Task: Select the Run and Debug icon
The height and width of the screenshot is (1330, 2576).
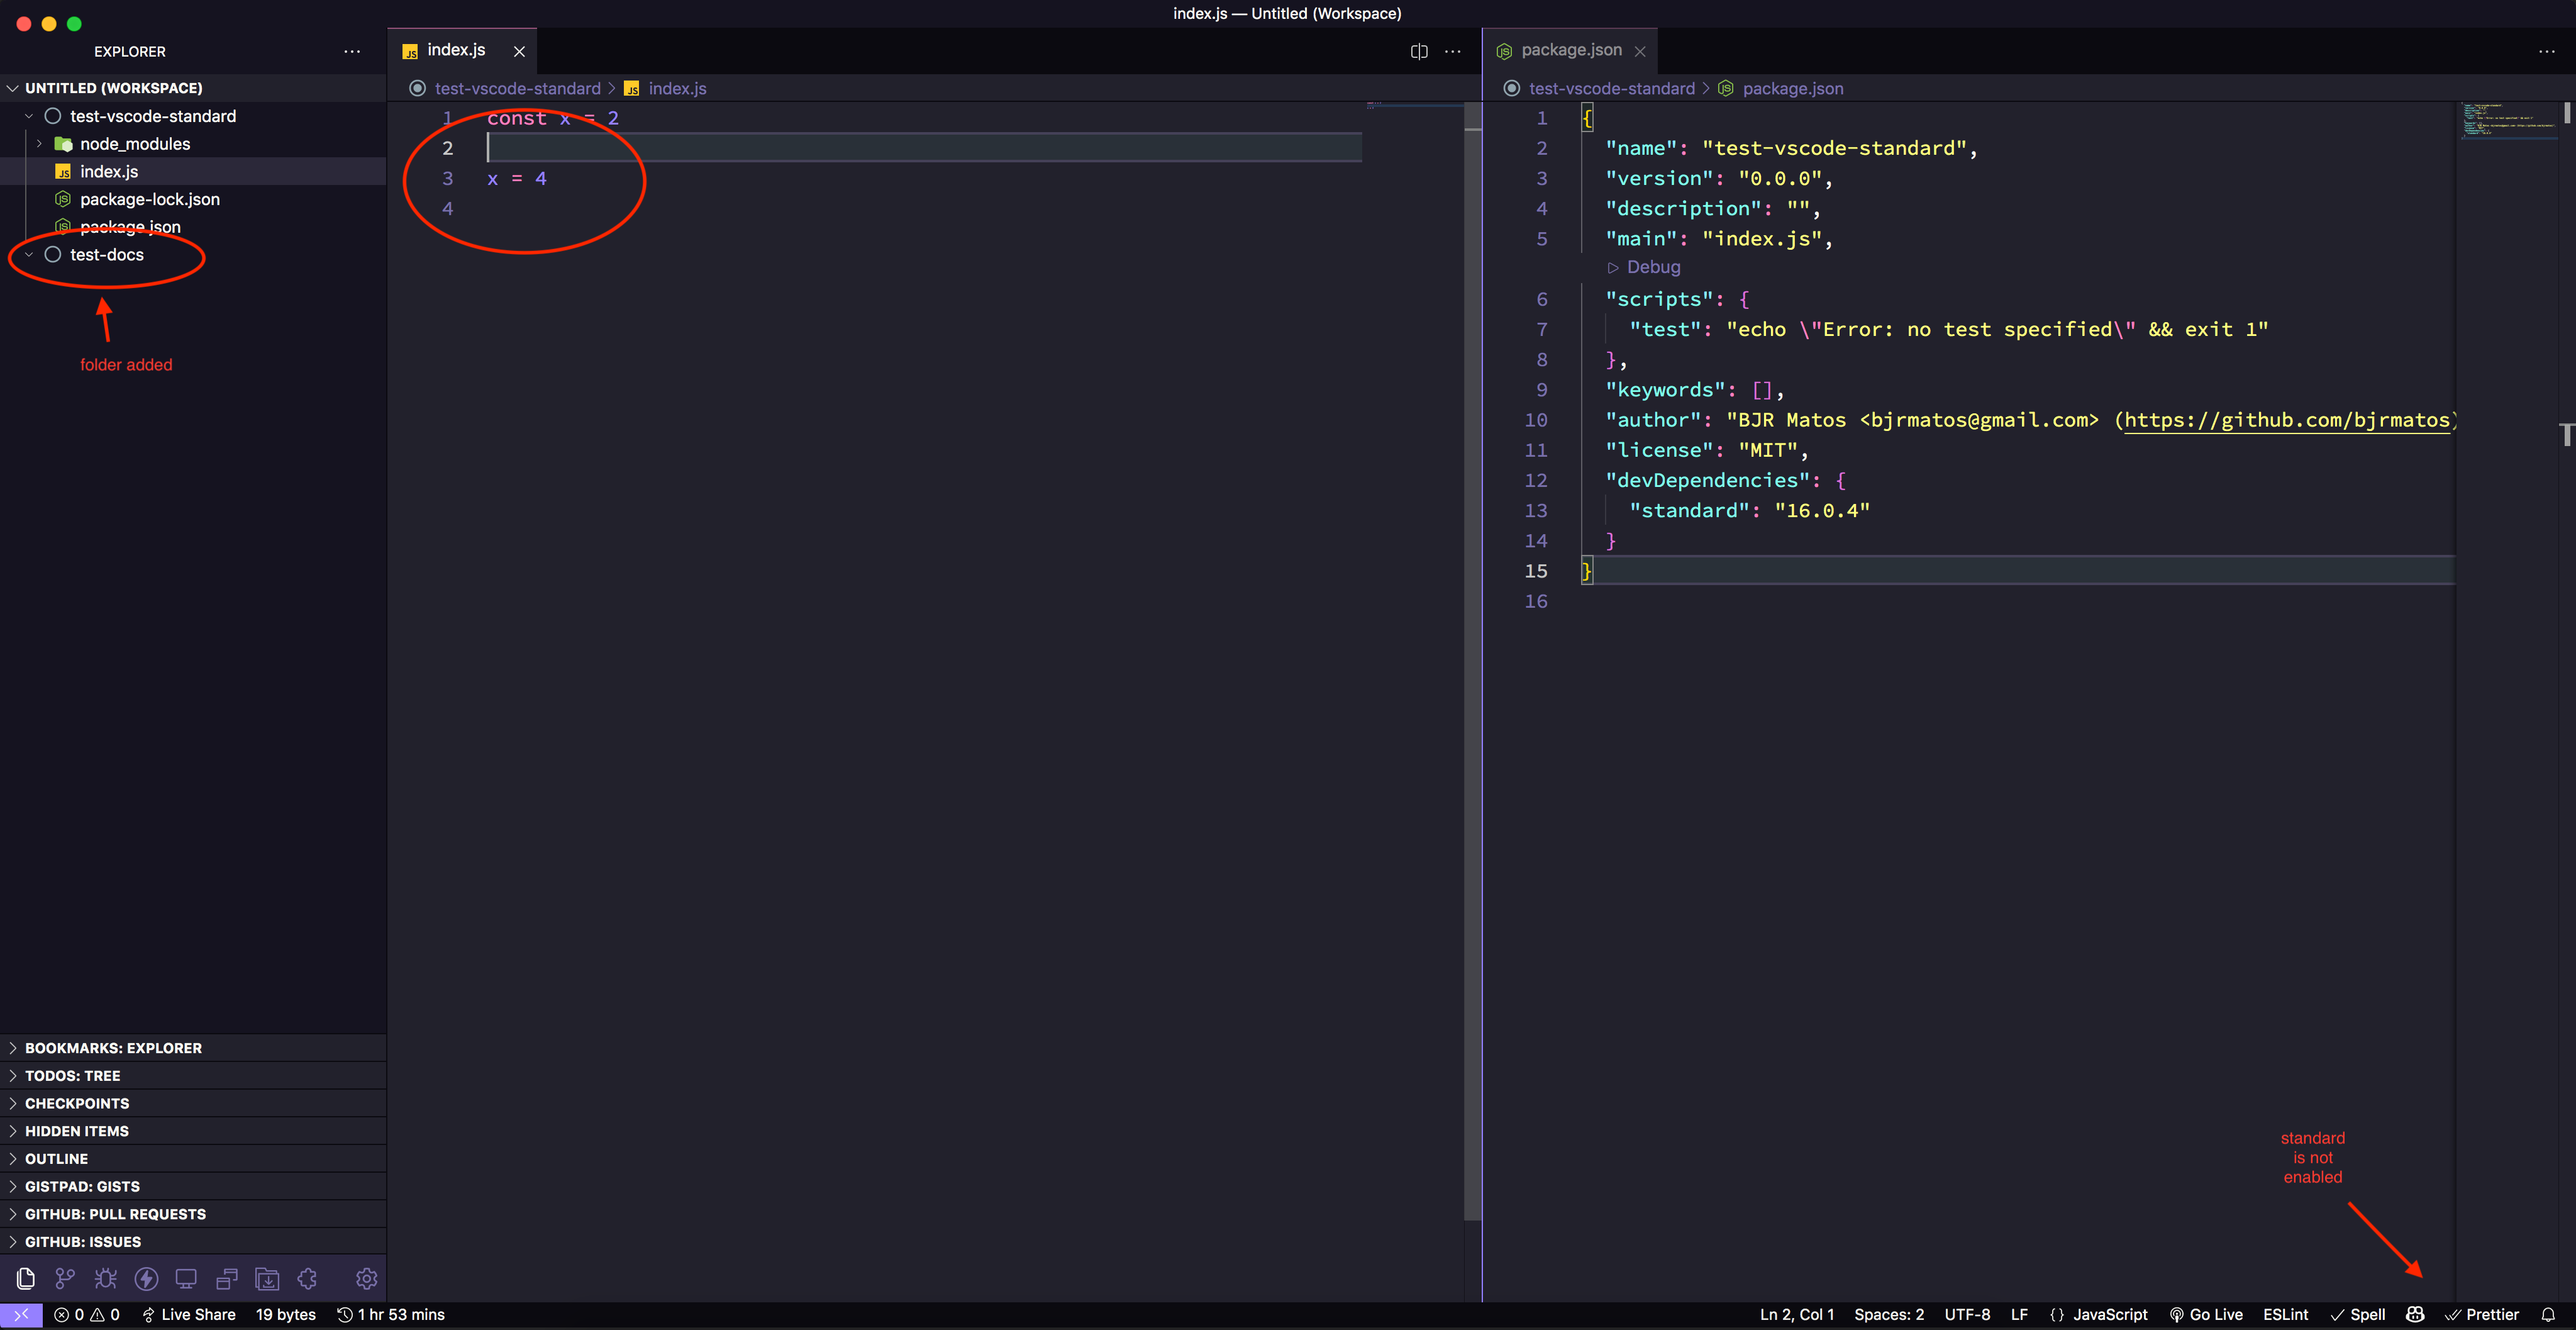Action: (105, 1278)
